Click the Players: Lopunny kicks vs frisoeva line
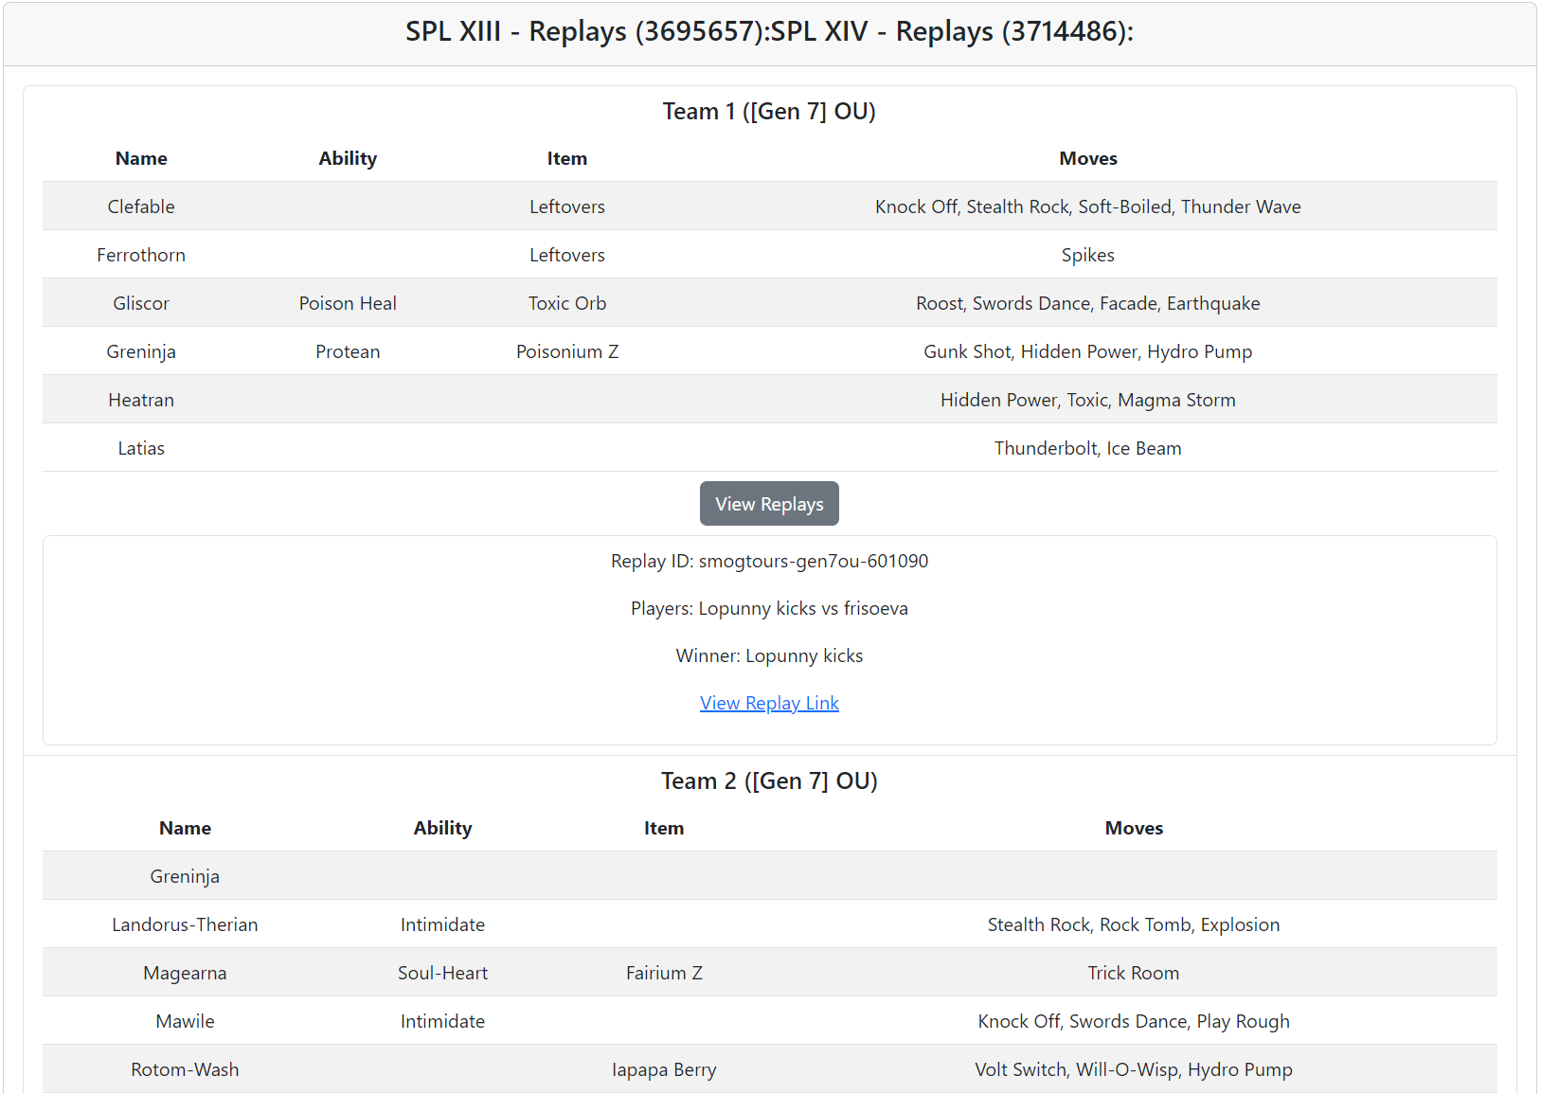 tap(769, 608)
